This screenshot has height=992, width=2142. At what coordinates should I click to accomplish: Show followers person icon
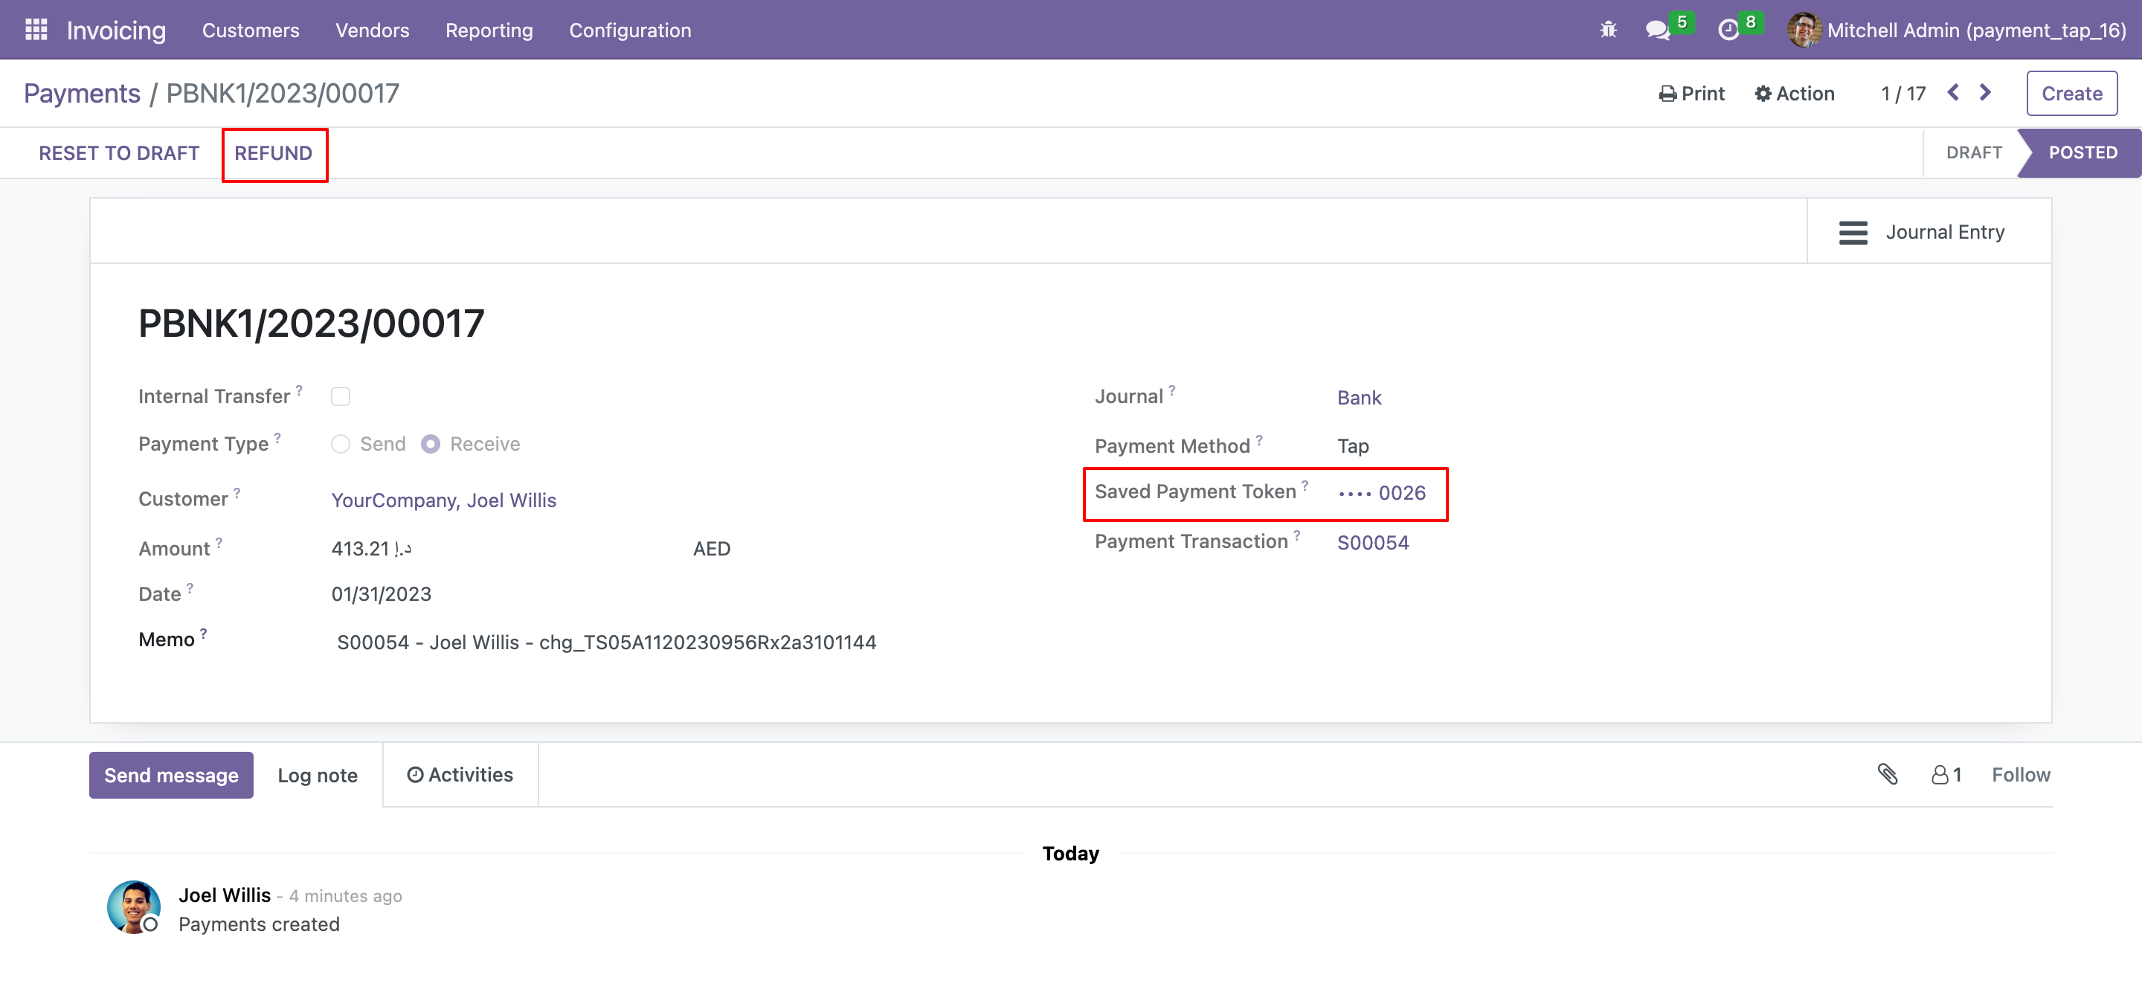click(1939, 774)
